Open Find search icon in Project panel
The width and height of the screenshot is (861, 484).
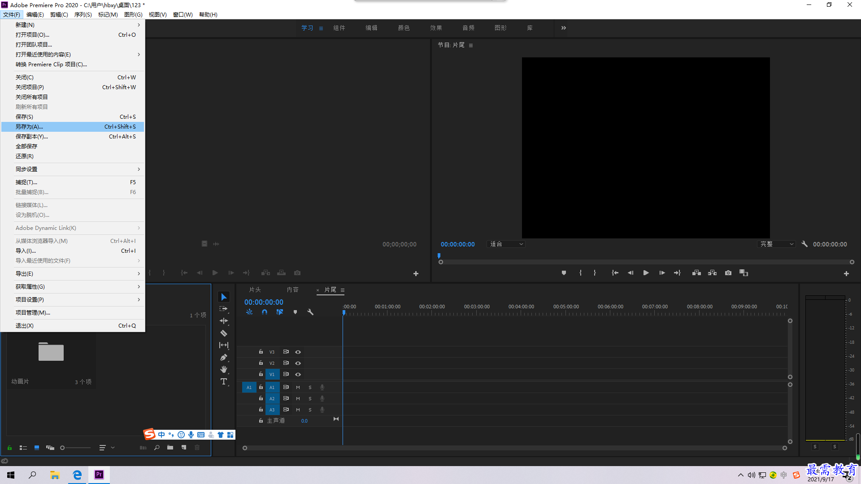(157, 447)
